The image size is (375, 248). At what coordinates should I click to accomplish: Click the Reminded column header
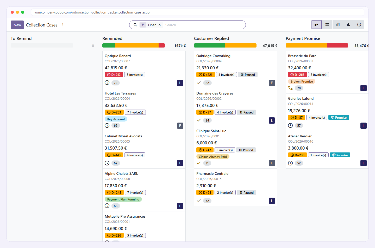point(112,38)
